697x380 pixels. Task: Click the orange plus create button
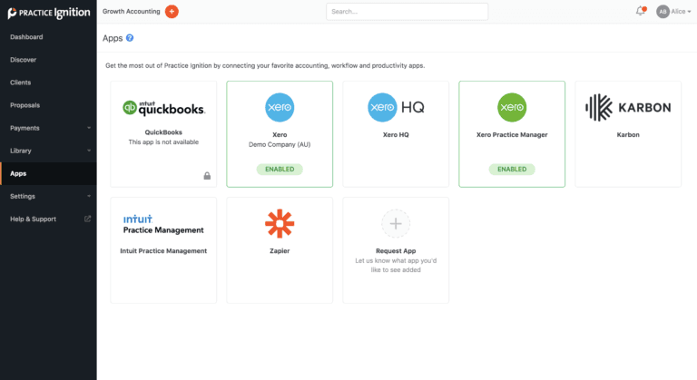[172, 11]
